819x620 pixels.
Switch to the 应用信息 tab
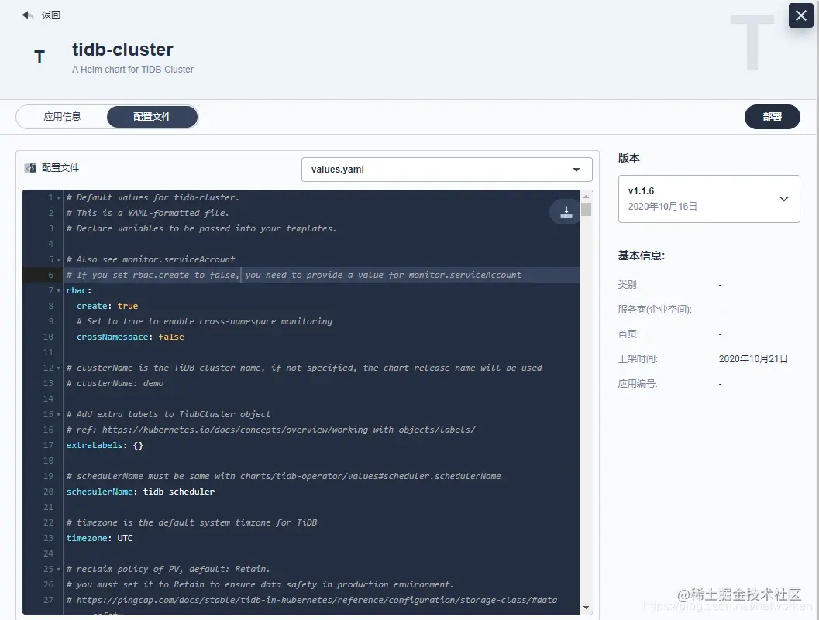[x=62, y=116]
